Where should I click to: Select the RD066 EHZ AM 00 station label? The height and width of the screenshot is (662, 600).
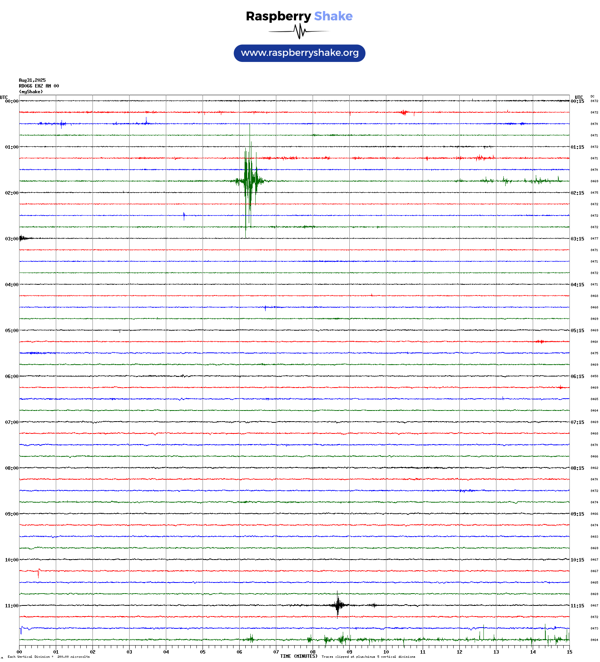click(39, 86)
